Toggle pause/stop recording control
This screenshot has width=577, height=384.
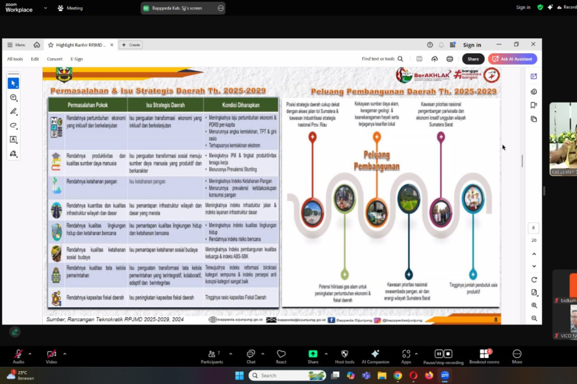(x=443, y=354)
